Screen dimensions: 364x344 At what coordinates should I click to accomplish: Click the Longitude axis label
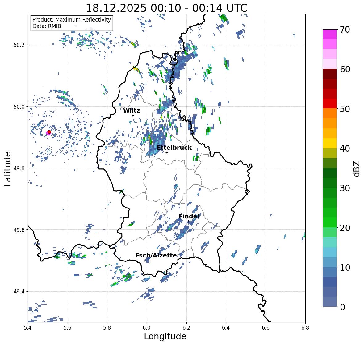165,336
